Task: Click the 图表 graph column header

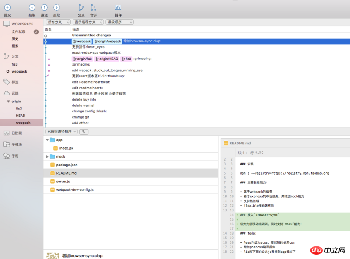Action: 48,29
